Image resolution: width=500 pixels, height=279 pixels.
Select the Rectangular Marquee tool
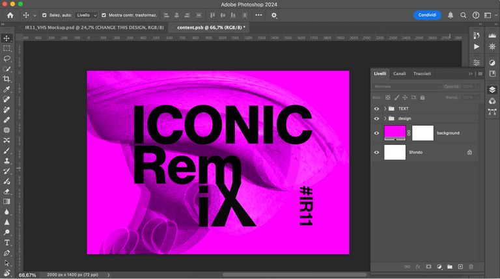coord(7,48)
